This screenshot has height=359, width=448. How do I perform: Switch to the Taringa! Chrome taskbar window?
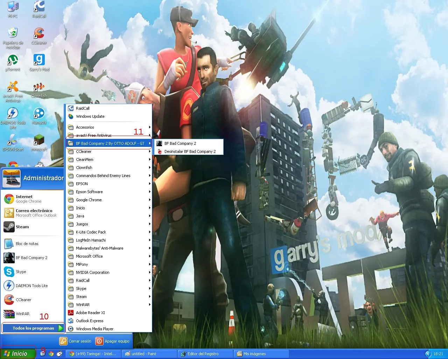coord(93,354)
